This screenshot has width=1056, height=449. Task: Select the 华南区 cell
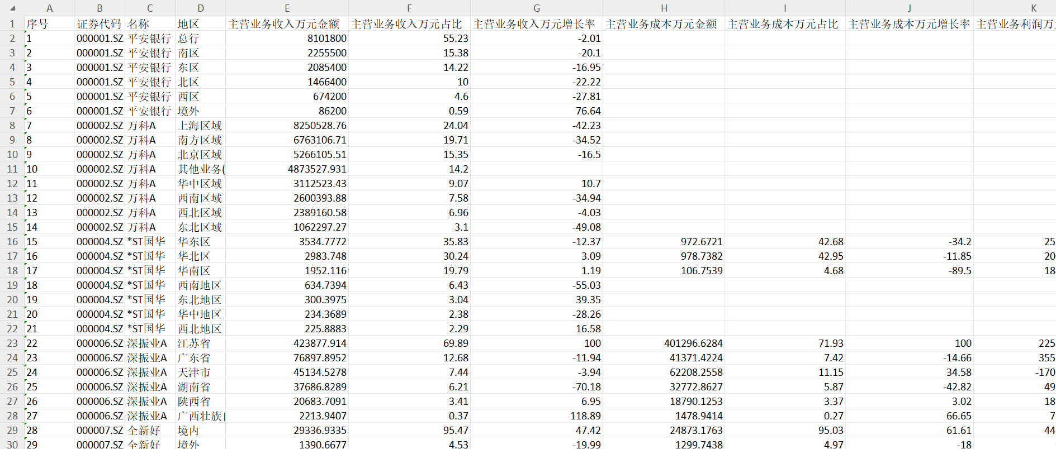(201, 271)
